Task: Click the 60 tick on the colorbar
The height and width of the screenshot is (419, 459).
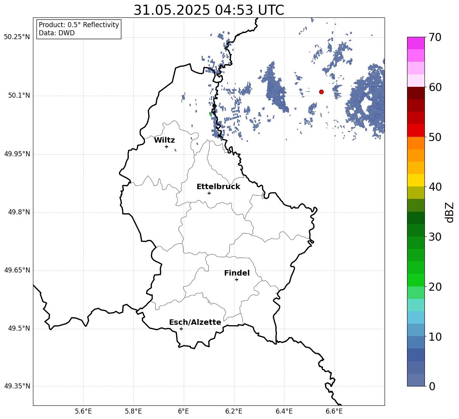Action: 435,87
